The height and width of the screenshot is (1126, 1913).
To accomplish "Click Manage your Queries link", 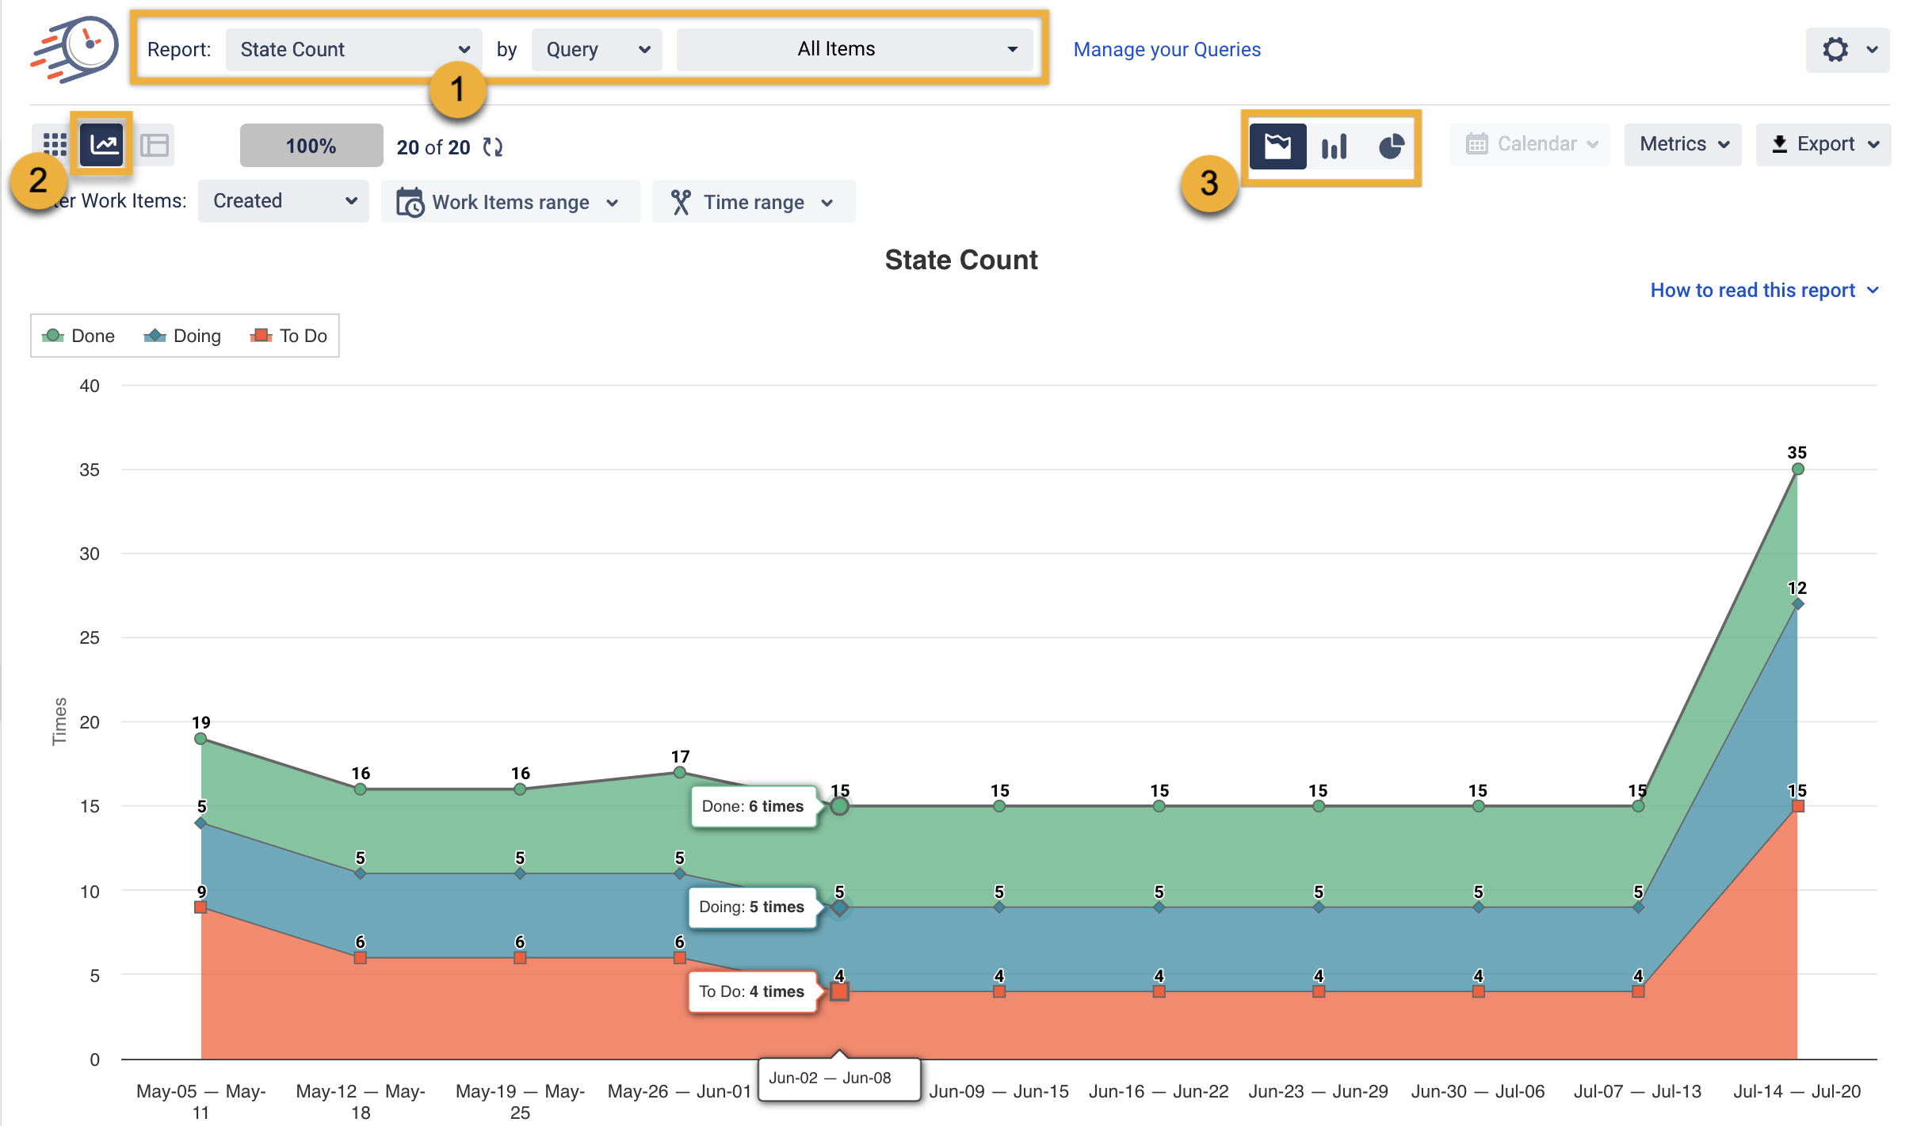I will [1167, 50].
